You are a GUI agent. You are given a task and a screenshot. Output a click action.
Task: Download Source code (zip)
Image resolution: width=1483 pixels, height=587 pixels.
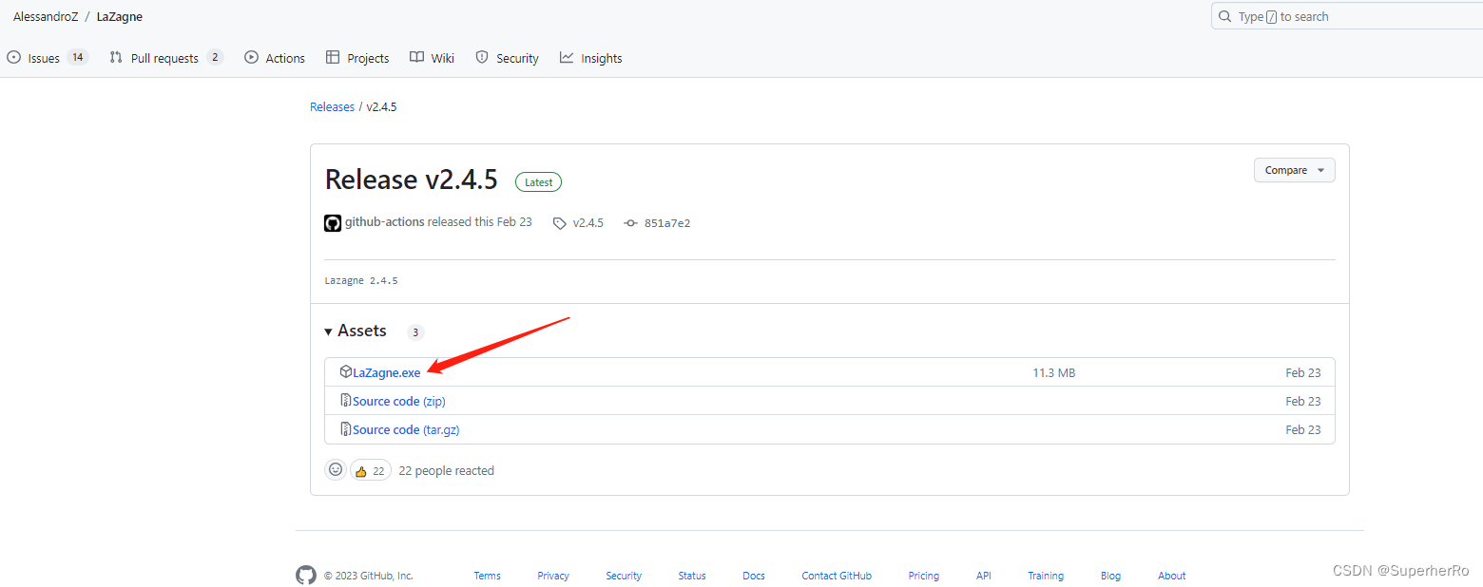click(x=399, y=401)
